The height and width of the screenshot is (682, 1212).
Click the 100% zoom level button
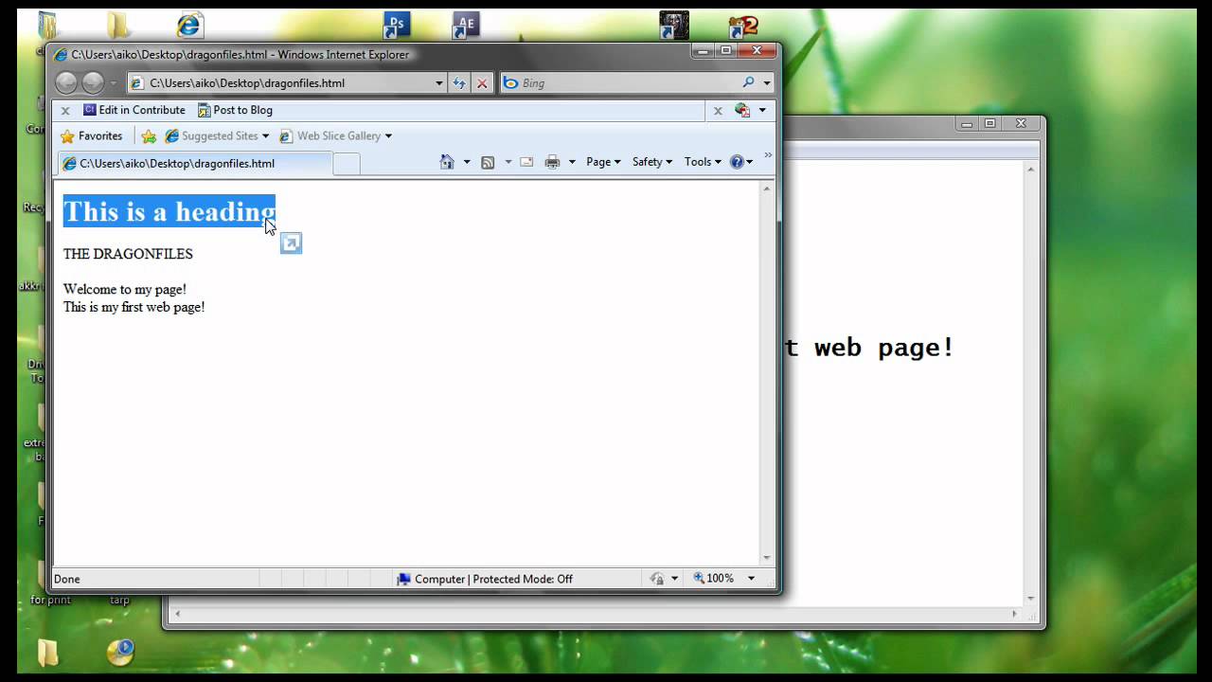pos(714,579)
